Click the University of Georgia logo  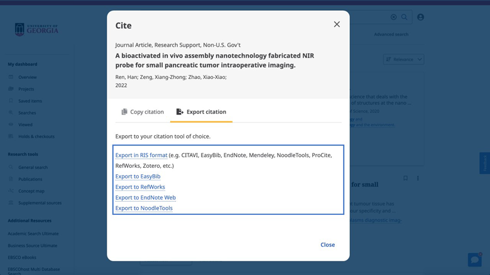[x=36, y=29]
